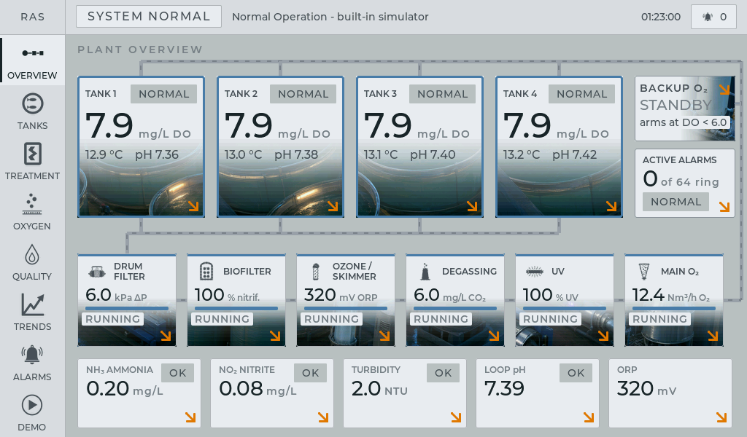Click Turbidity OK badge
Image resolution: width=747 pixels, height=437 pixels.
click(443, 373)
